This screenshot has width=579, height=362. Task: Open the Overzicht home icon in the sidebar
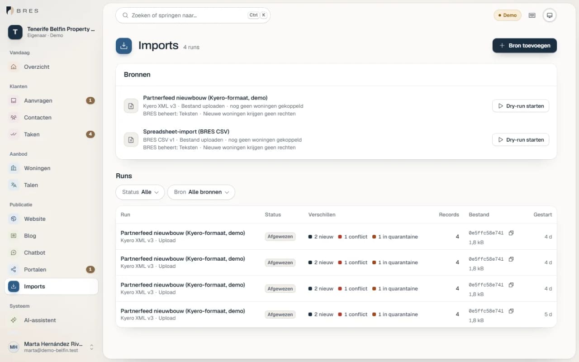pos(14,67)
